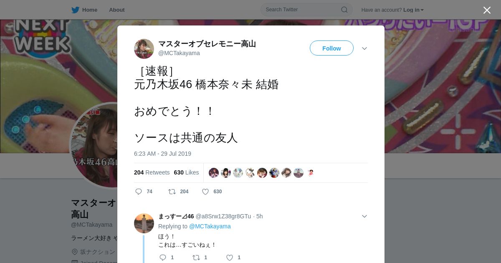Click the retweet icon showing 204
This screenshot has height=263, width=501.
click(x=172, y=192)
